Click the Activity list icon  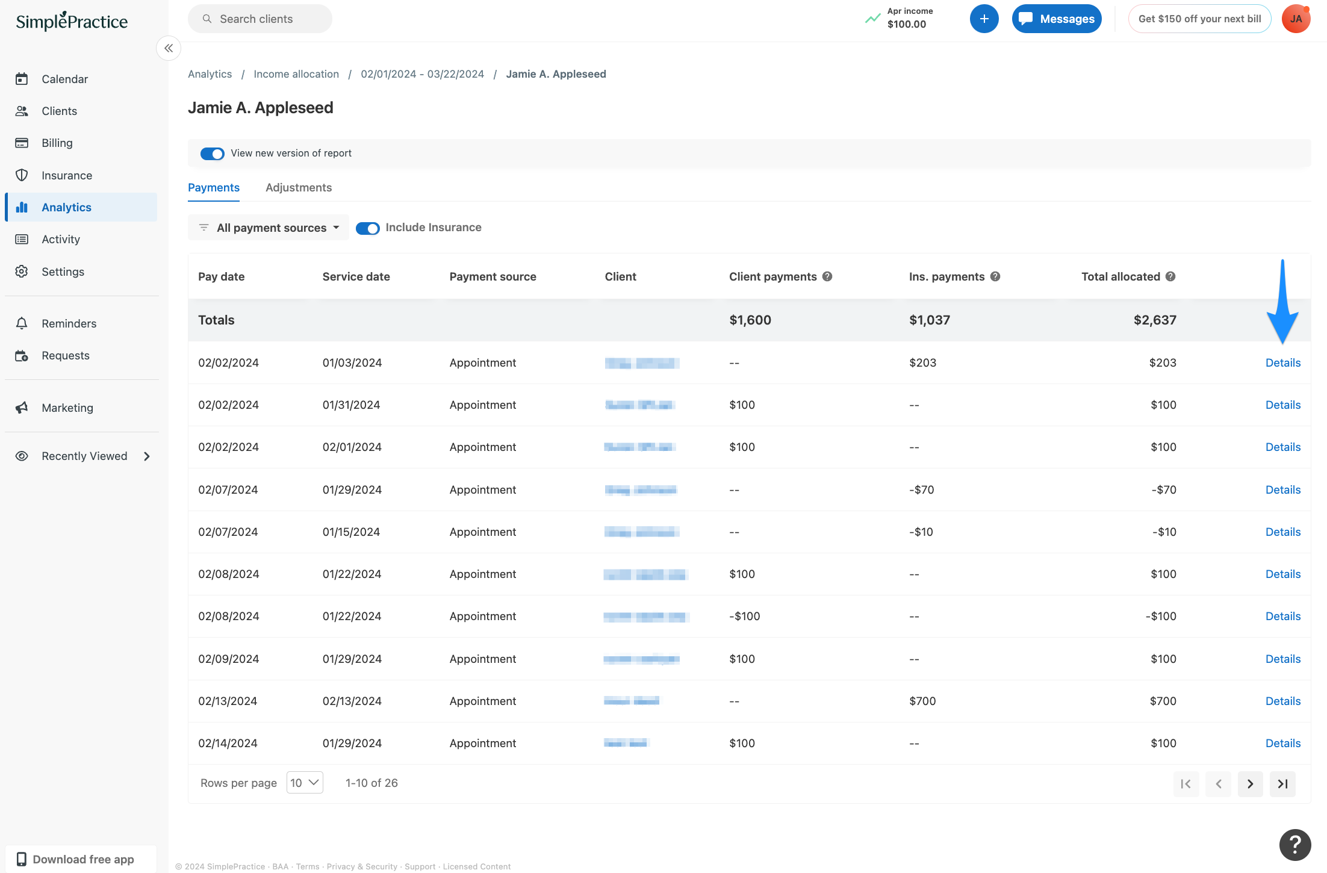[x=22, y=239]
